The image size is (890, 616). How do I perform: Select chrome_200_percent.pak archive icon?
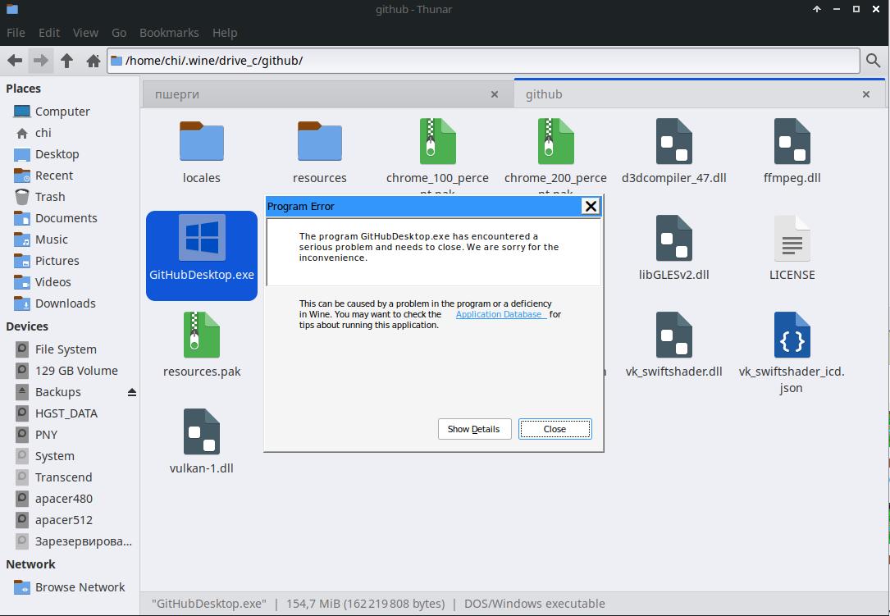[x=555, y=141]
